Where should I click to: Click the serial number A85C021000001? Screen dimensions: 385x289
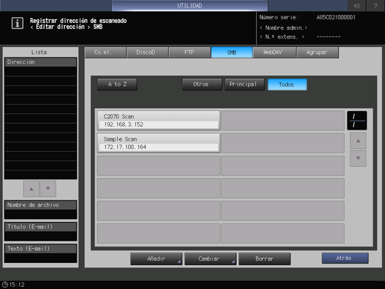coord(336,17)
